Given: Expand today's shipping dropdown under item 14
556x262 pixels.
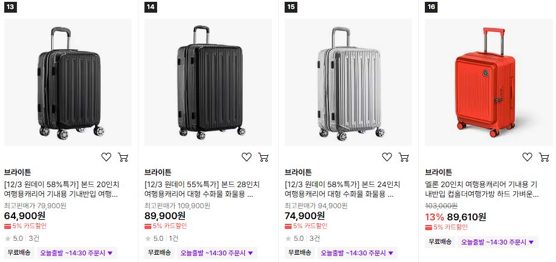Looking at the screenshot, I should point(217,253).
